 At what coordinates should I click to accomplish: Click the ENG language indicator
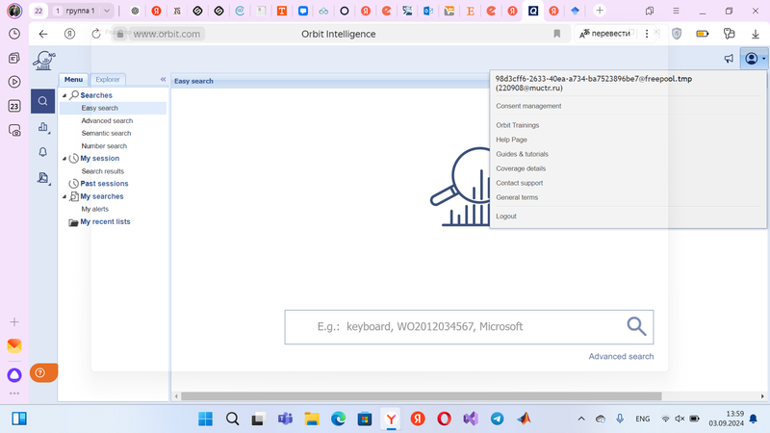pyautogui.click(x=642, y=419)
